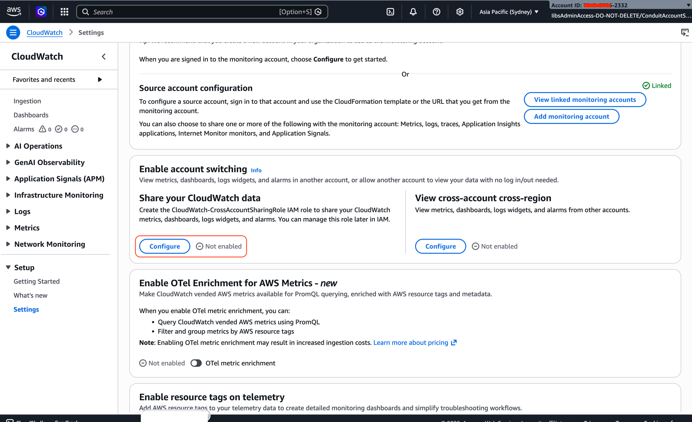Open CloudShell terminal icon in top bar
The height and width of the screenshot is (422, 692).
click(390, 12)
